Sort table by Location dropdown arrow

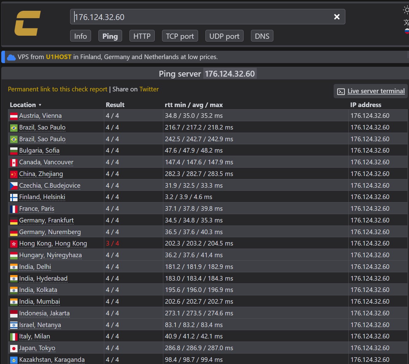(40, 105)
